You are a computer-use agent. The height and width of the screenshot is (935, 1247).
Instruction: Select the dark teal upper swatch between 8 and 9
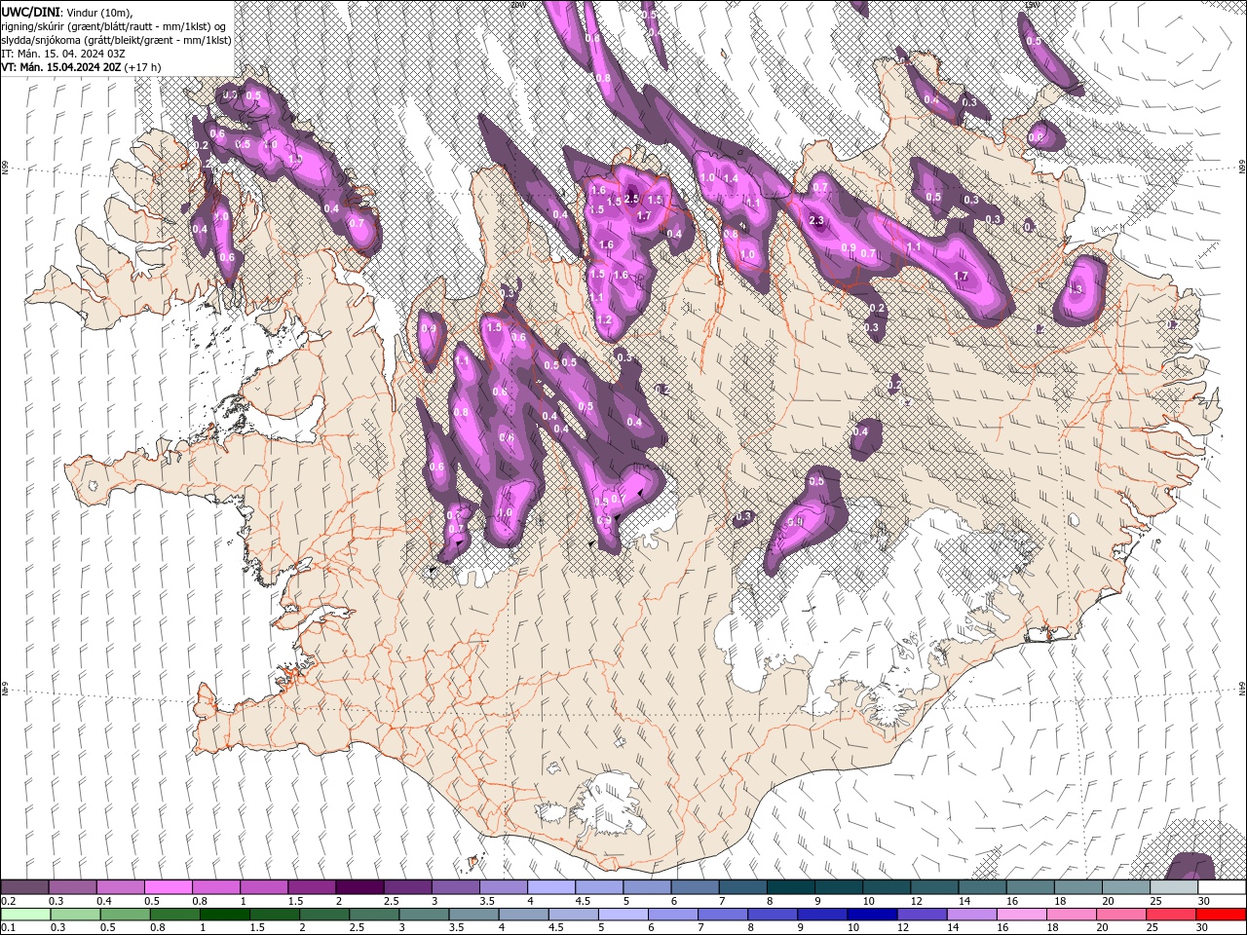(791, 886)
